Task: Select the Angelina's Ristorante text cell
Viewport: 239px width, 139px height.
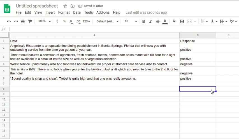Action: [x=94, y=48]
